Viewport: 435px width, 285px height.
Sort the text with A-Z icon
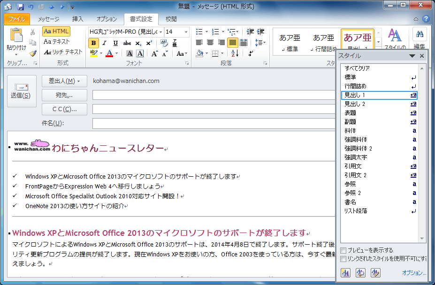(235, 53)
